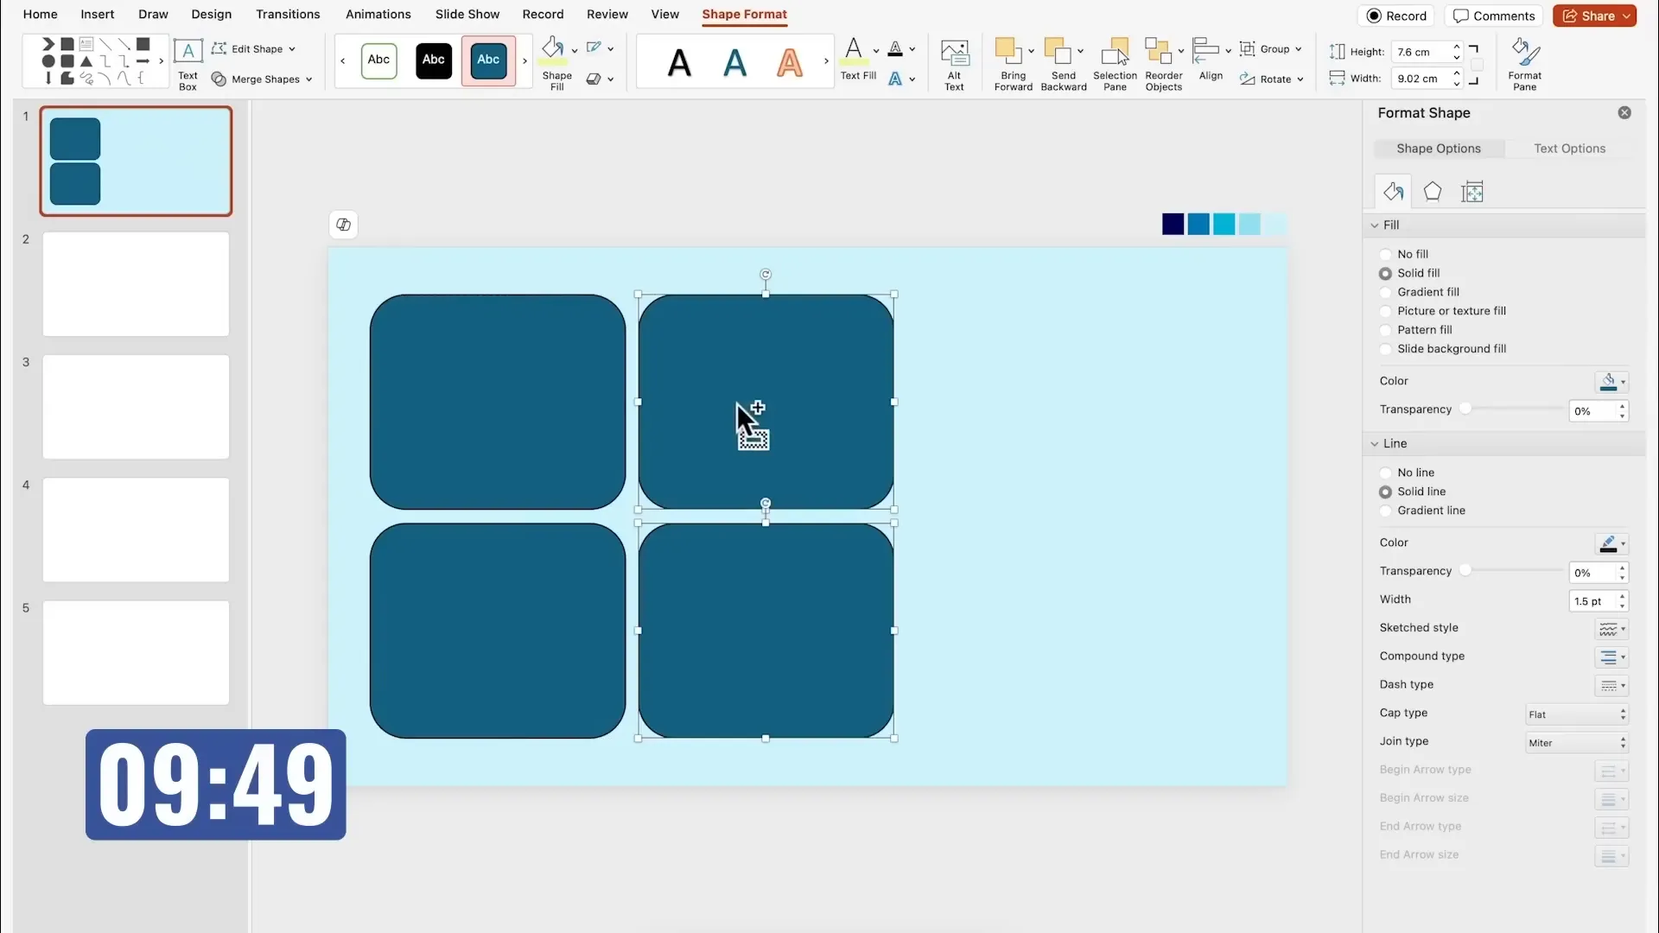
Task: Toggle the Format Pane button
Action: (x=1525, y=65)
